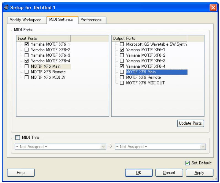Toggle the Set Default checkbox
The height and width of the screenshot is (183, 220).
pos(187,163)
